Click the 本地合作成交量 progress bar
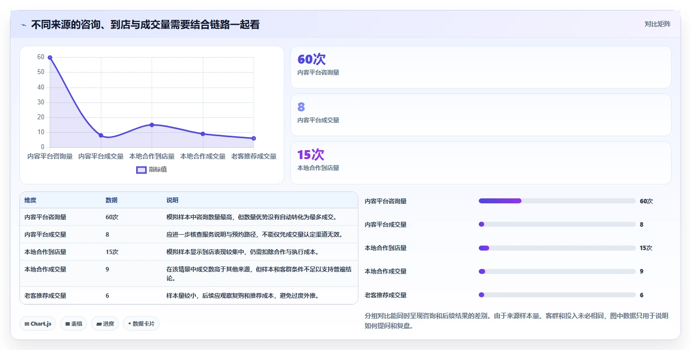 557,271
